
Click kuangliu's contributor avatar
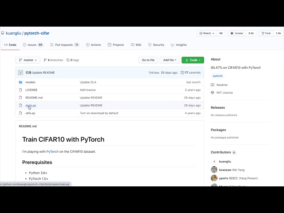click(214, 162)
